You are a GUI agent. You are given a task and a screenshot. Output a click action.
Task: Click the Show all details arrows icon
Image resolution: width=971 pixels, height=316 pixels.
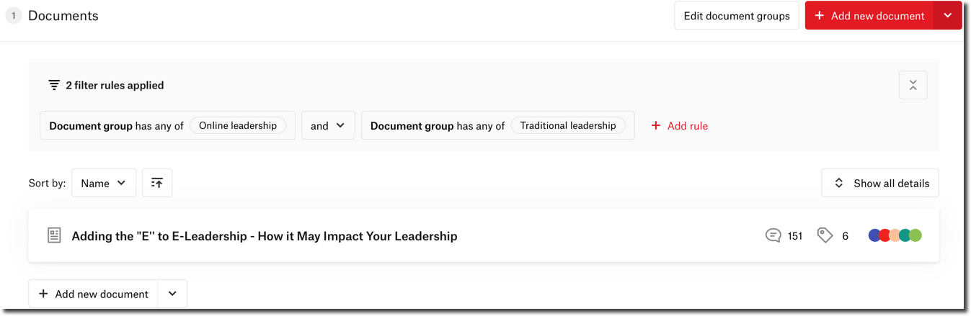tap(838, 184)
